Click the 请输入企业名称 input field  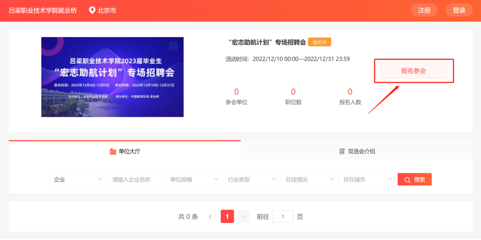tap(136, 180)
